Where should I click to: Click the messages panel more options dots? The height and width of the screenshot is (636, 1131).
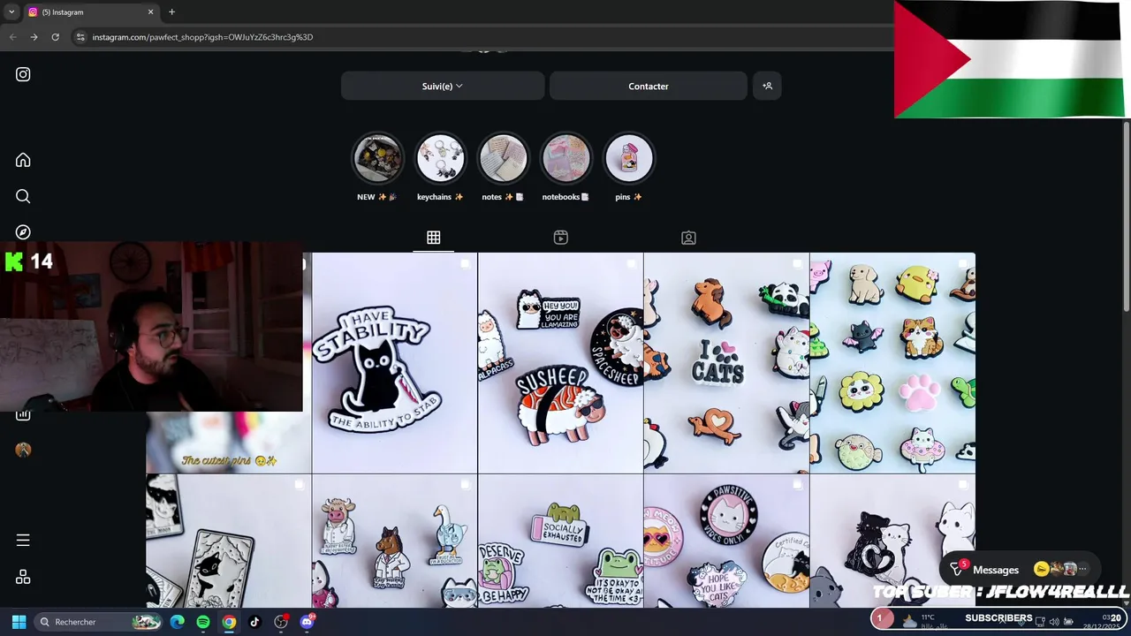pos(1083,570)
